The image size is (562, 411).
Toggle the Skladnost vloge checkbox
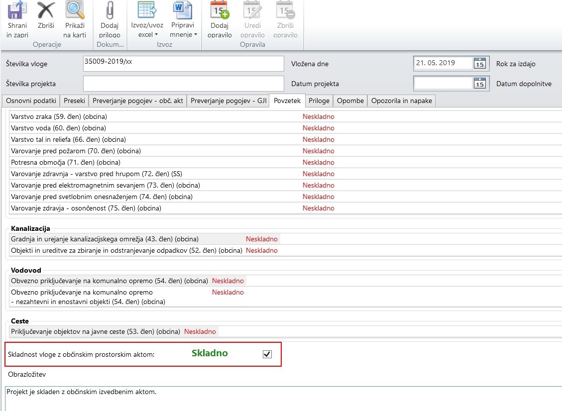point(267,354)
